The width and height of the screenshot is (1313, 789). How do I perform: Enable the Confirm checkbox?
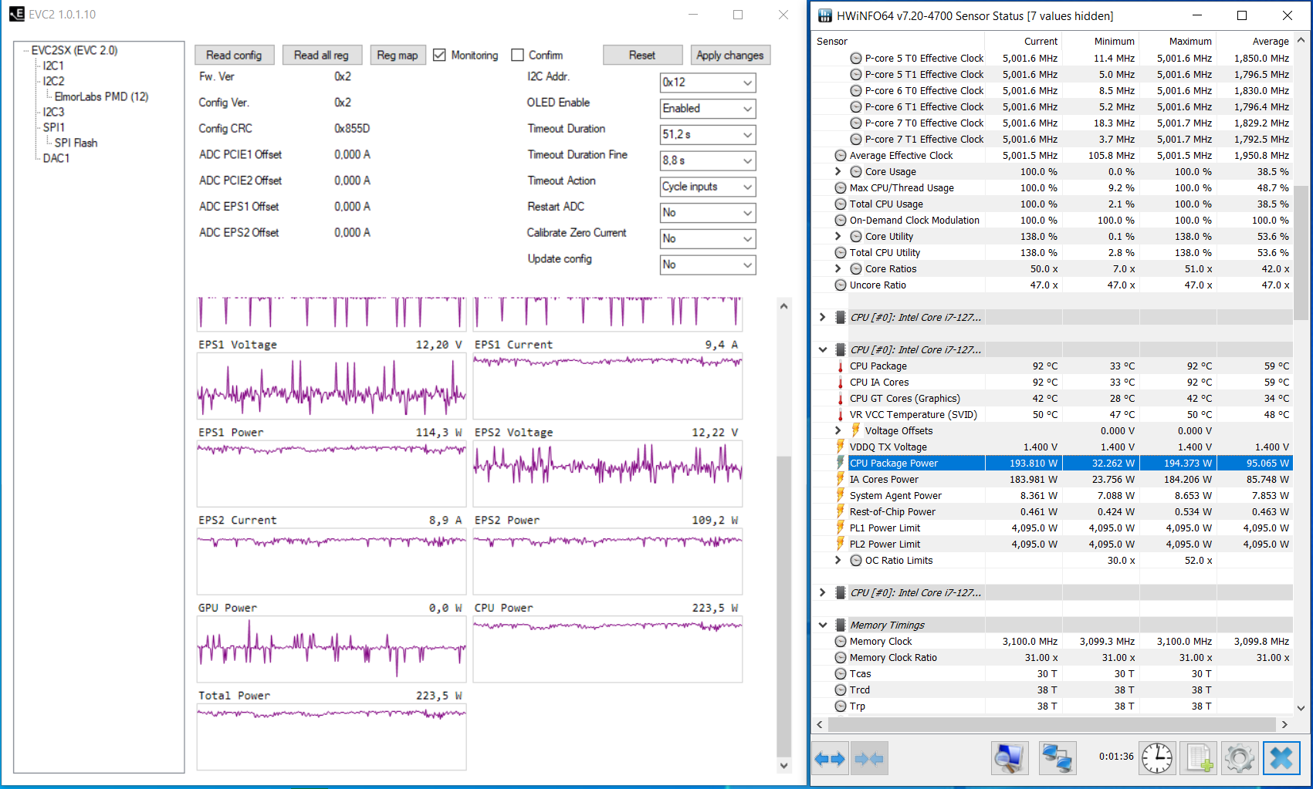[x=518, y=56]
